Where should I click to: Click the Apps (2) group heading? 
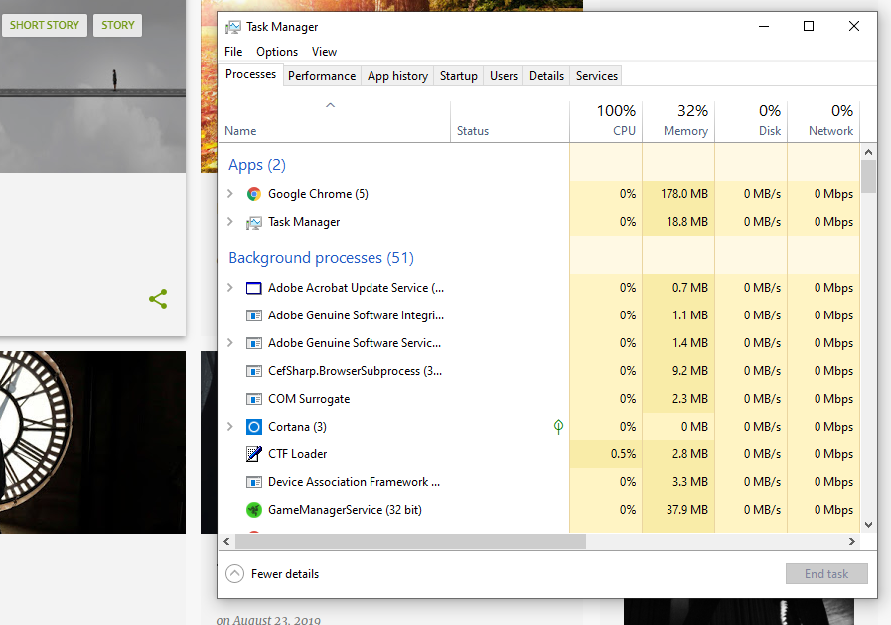click(x=257, y=165)
